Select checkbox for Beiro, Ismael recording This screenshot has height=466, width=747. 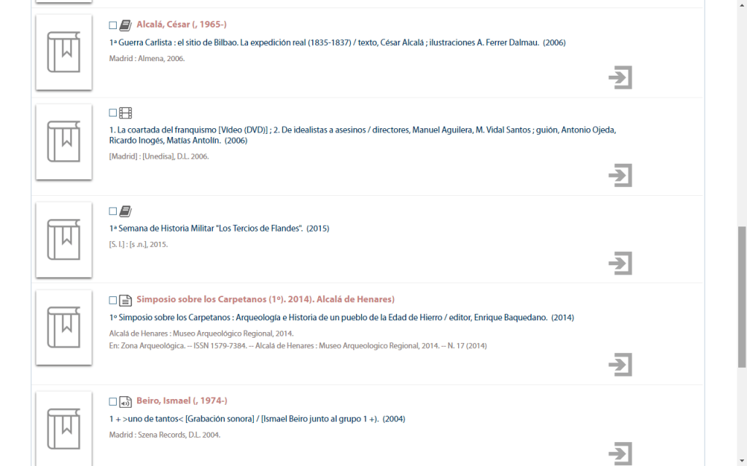click(113, 401)
